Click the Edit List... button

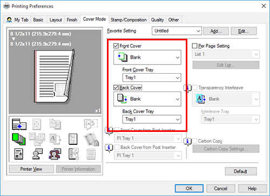[226, 65]
